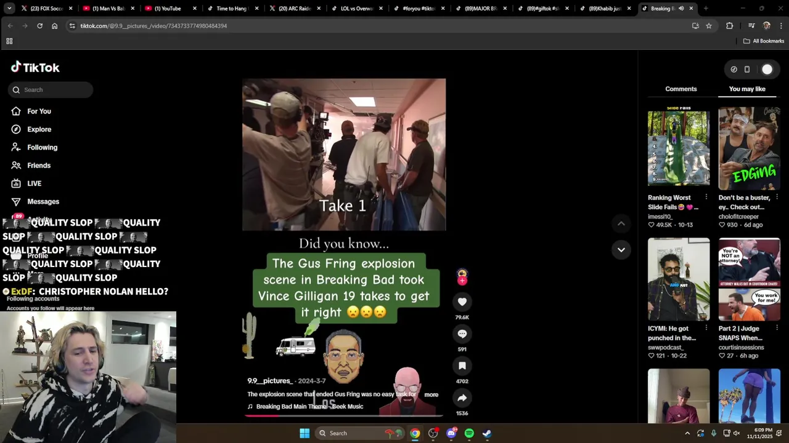Viewport: 789px width, 443px height.
Task: Click the TikTok logo
Action: pyautogui.click(x=35, y=68)
